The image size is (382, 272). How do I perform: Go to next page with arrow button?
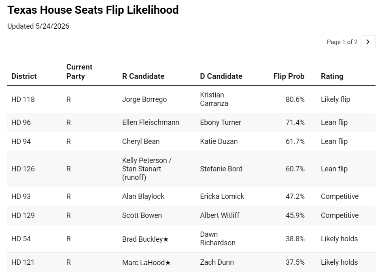[367, 42]
